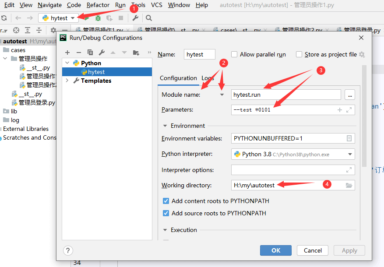Open Project panel gear options
Screen dimensions: 384x267
click(x=53, y=30)
